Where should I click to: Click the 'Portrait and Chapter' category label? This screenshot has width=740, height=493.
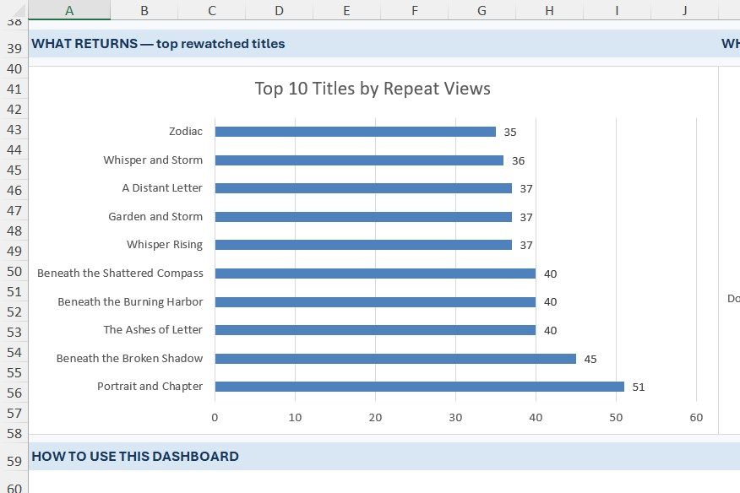(150, 386)
